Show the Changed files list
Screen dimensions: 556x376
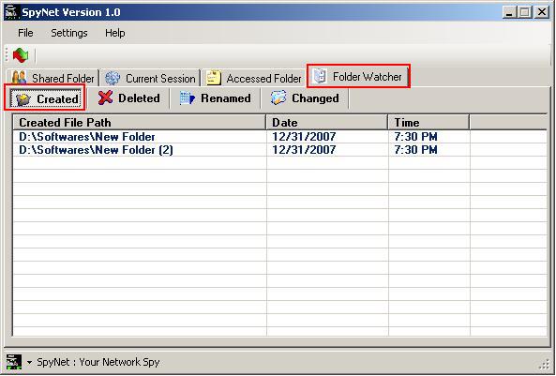[x=305, y=98]
